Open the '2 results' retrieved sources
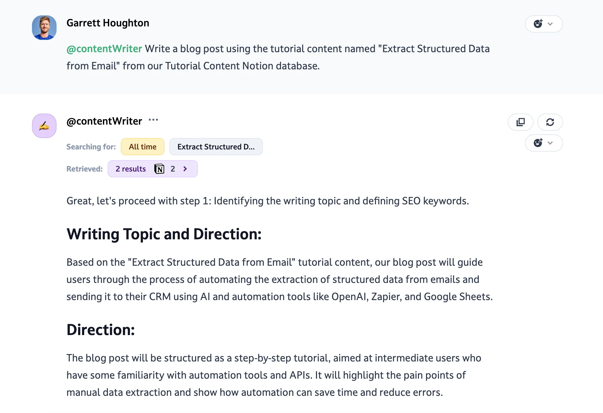 [x=131, y=169]
